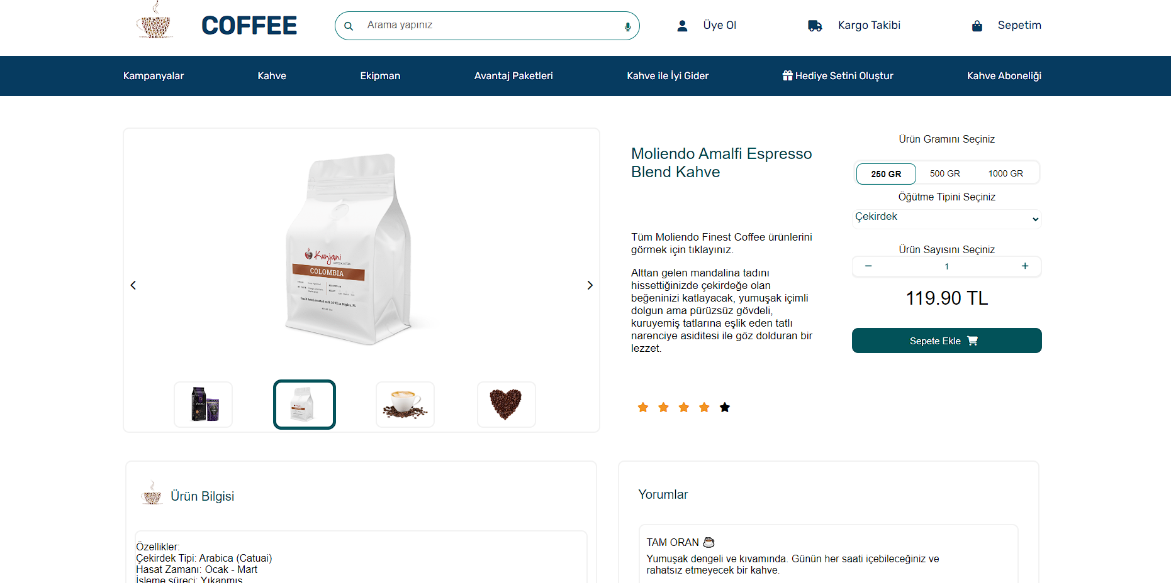
Task: Open the Kahve Aboneliği page
Action: click(x=1004, y=75)
